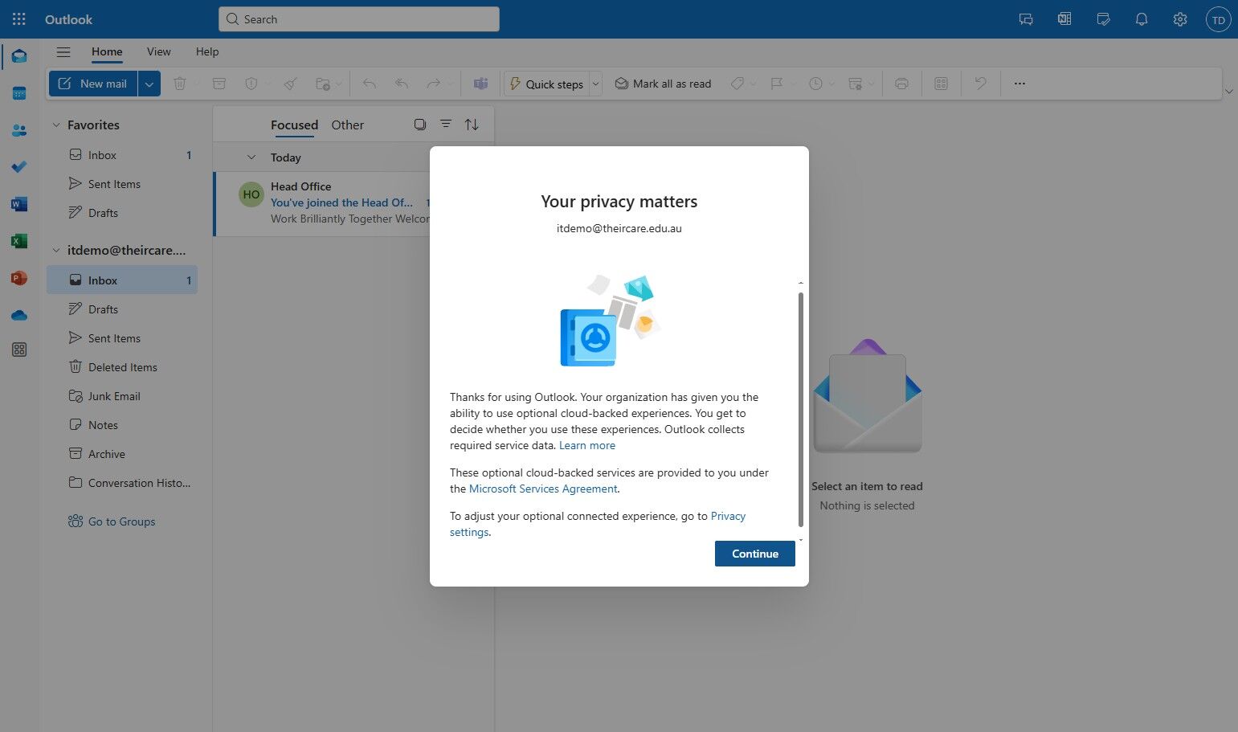Viewport: 1238px width, 732px height.
Task: Click the Reply arrow toolbar icon
Action: click(x=370, y=84)
